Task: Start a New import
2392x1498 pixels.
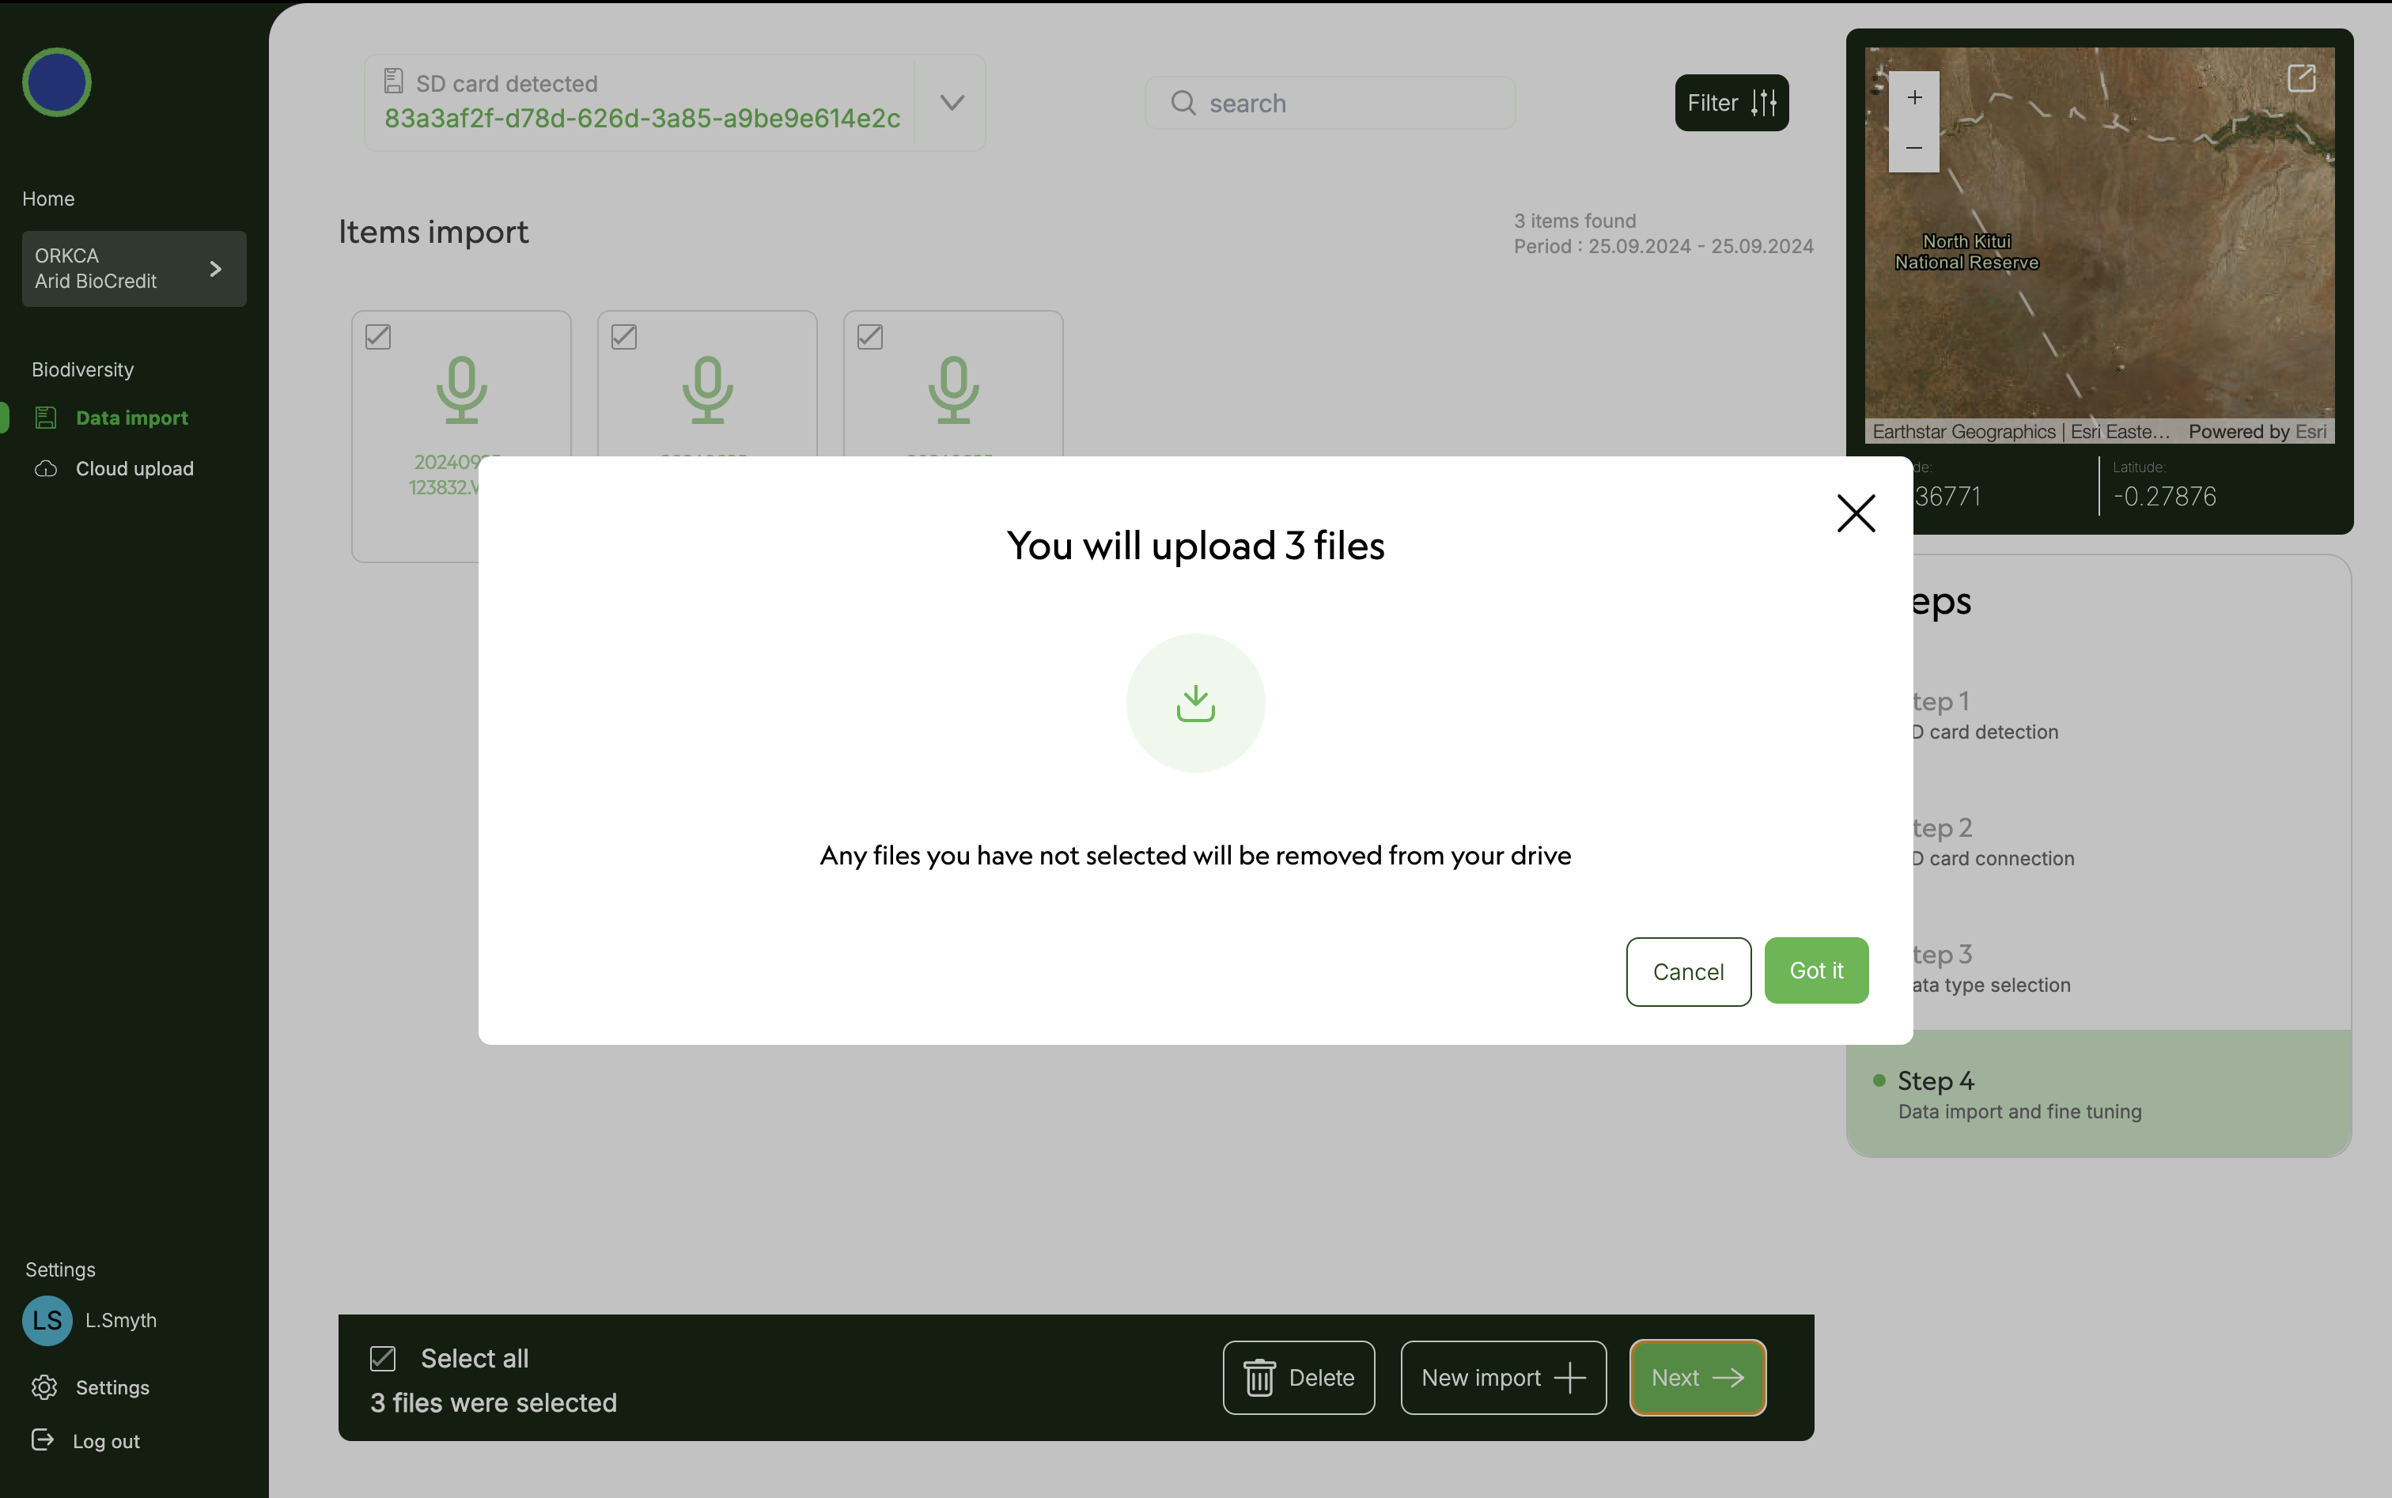Action: (1503, 1377)
